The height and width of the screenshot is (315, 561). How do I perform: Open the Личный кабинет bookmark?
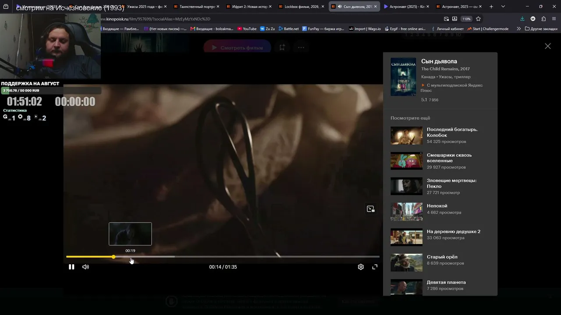click(x=447, y=29)
